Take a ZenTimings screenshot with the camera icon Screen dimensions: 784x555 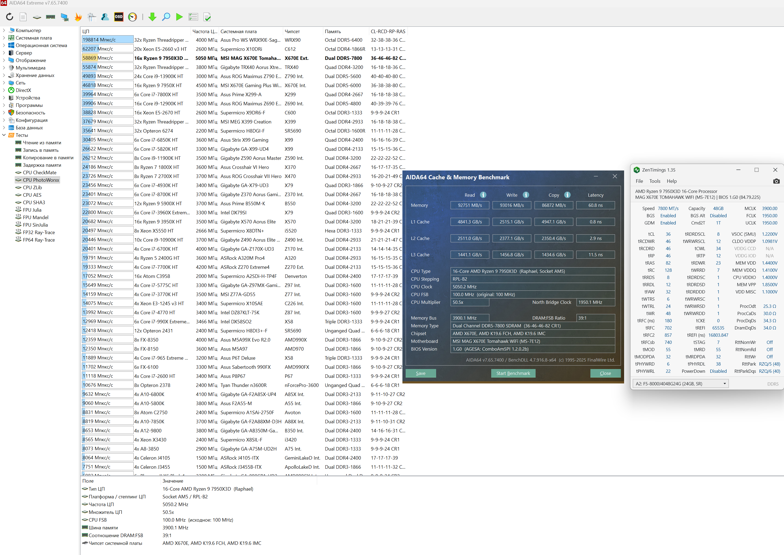(776, 181)
